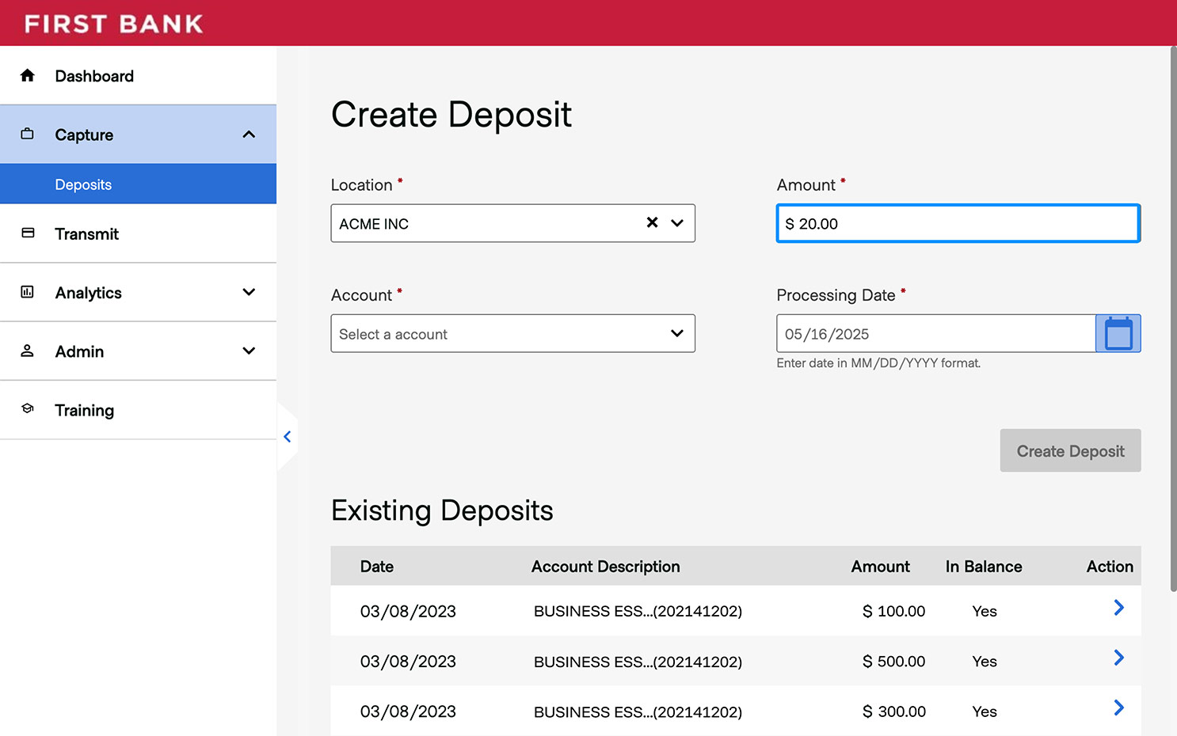Click account description in the $ 100.00 row
This screenshot has width=1177, height=736.
pos(638,611)
